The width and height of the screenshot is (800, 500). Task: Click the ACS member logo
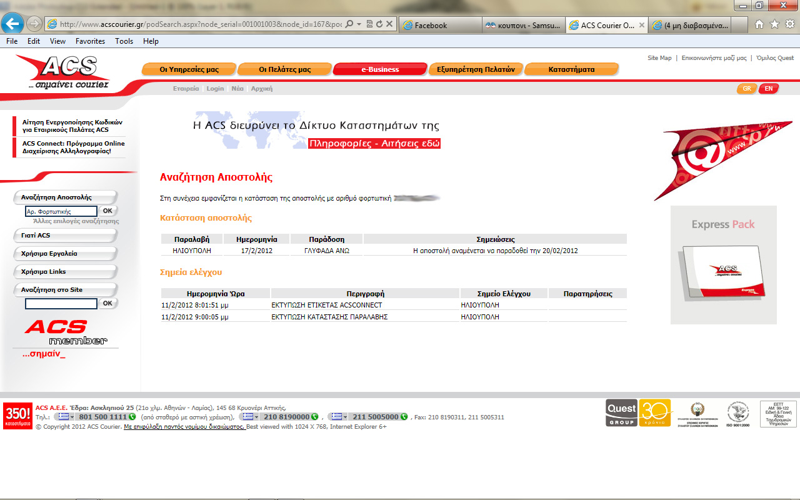pos(66,332)
